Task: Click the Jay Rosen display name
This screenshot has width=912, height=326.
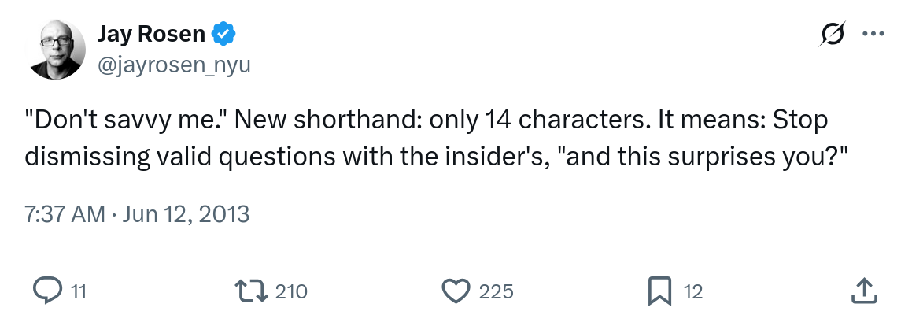Action: pos(151,35)
